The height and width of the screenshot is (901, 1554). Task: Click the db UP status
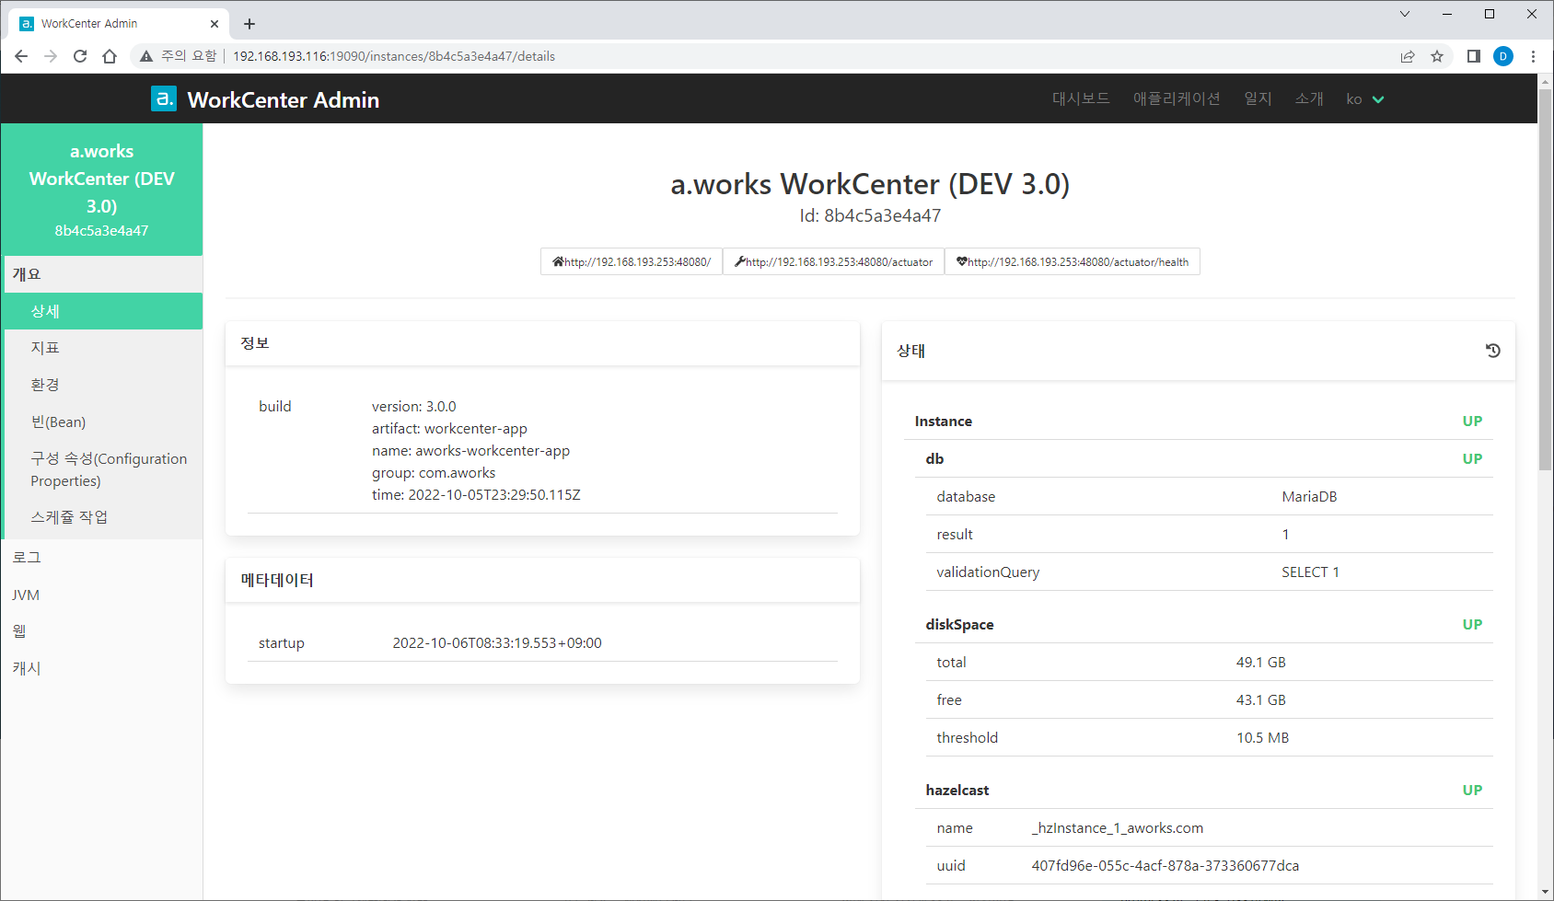tap(1472, 458)
